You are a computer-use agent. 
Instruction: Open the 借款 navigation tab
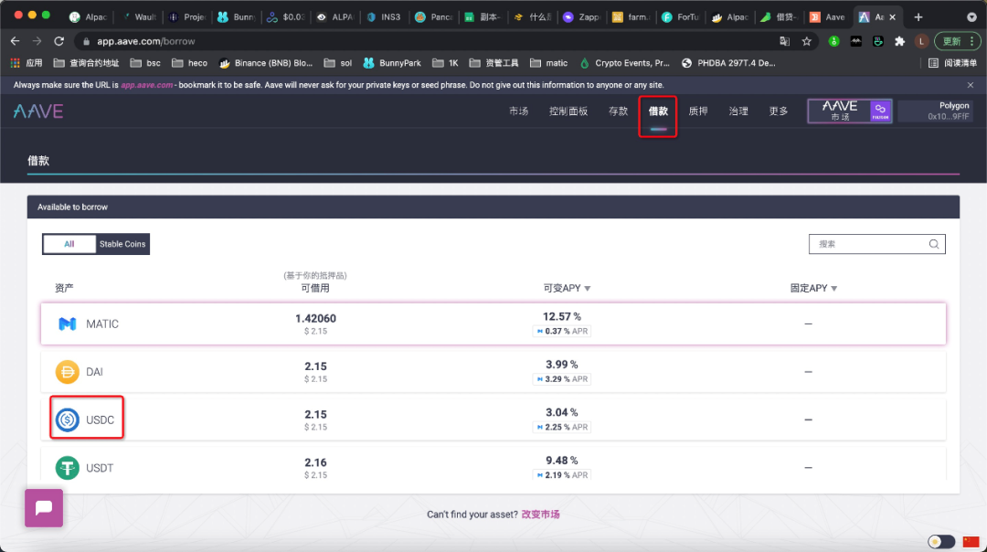point(658,111)
